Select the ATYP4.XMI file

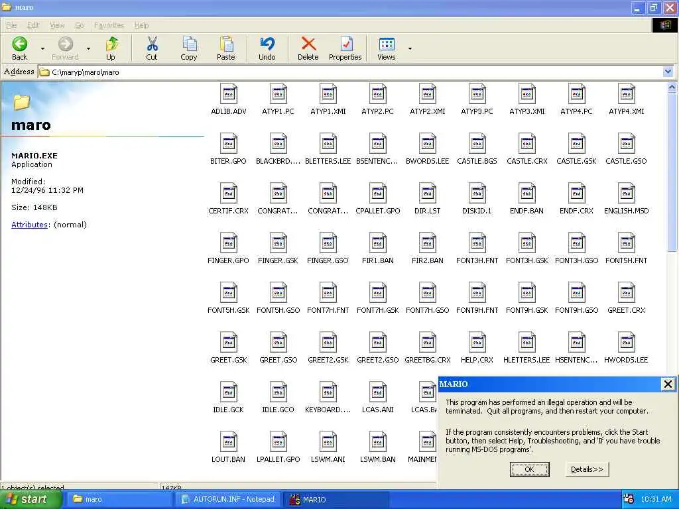626,99
